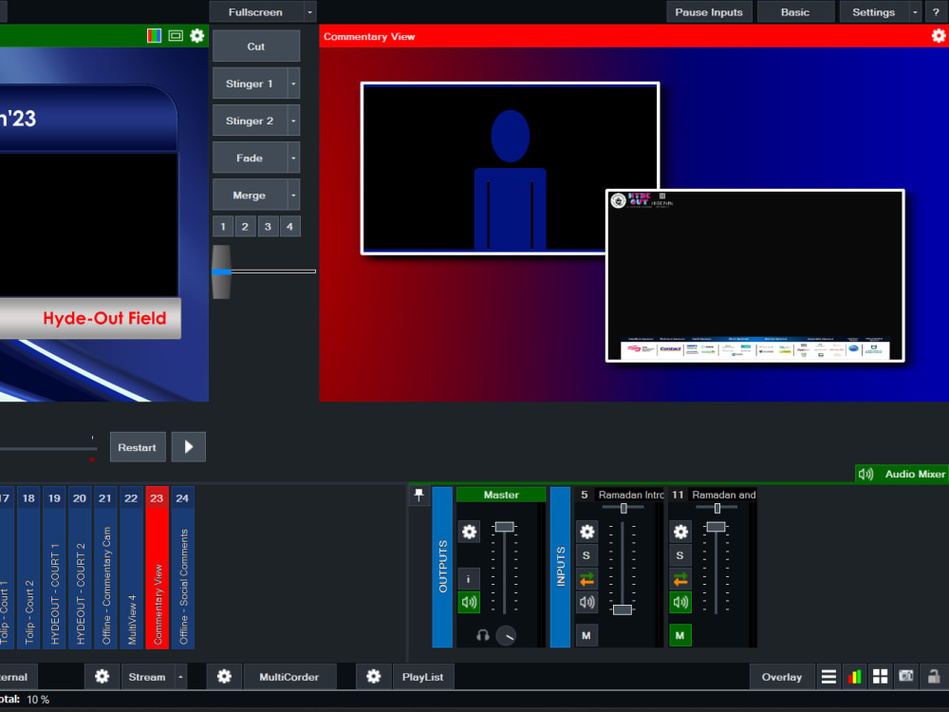
Task: Click input 11 audio routing arrows icon
Action: (680, 579)
